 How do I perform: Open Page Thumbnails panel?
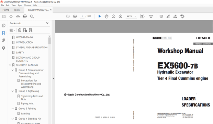coord(4,25)
